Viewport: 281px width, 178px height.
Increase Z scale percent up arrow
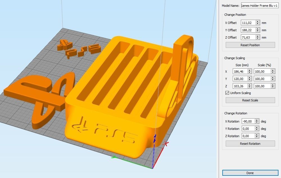coord(273,85)
